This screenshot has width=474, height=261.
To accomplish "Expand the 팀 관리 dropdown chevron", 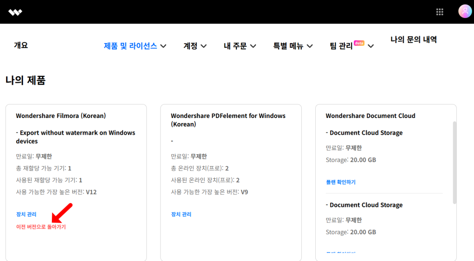I will tap(371, 46).
